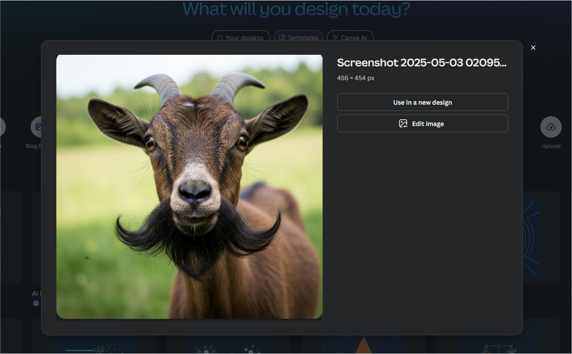
Task: Open the orange triangle template thumbnail
Action: pos(364,345)
